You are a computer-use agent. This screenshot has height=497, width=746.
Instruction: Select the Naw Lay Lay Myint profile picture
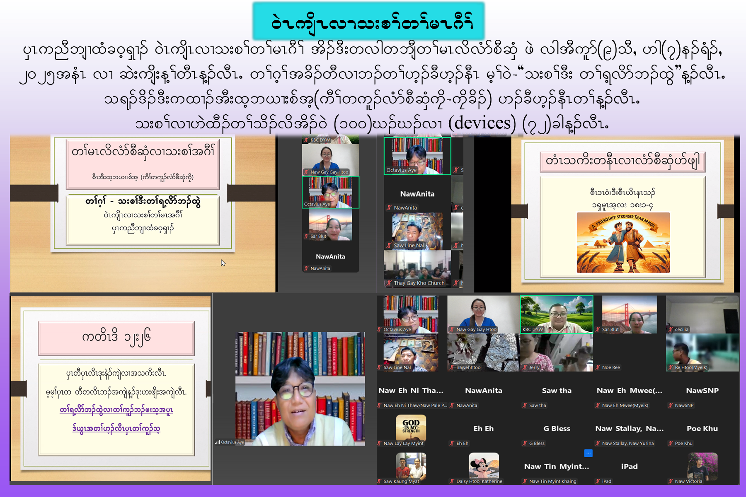click(411, 427)
